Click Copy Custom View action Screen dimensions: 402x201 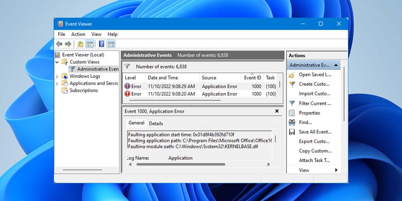315,151
